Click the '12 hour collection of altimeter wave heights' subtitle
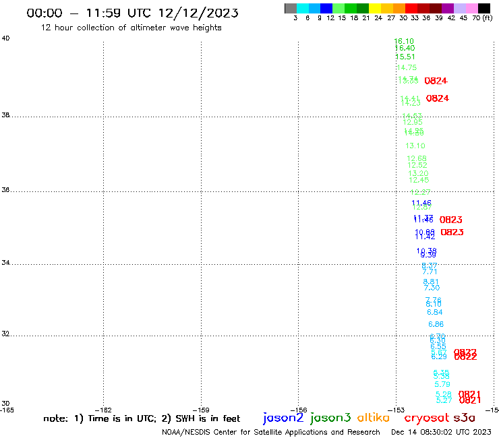 (131, 28)
